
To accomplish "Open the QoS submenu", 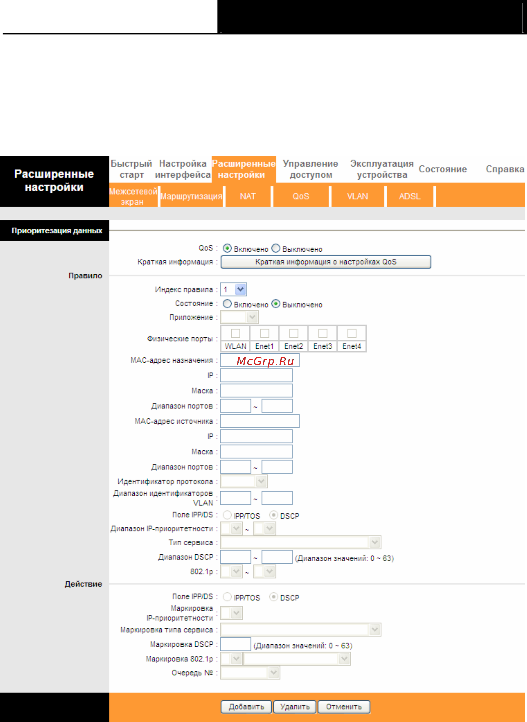I will 301,197.
